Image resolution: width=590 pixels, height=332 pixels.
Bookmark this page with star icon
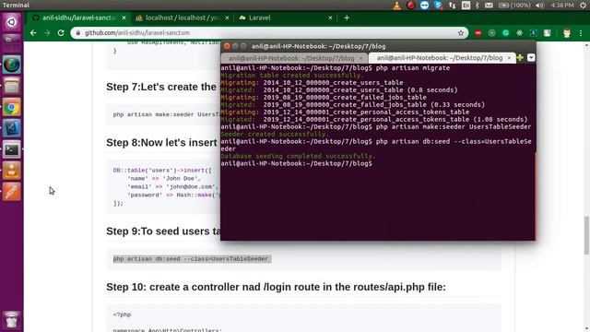click(461, 33)
